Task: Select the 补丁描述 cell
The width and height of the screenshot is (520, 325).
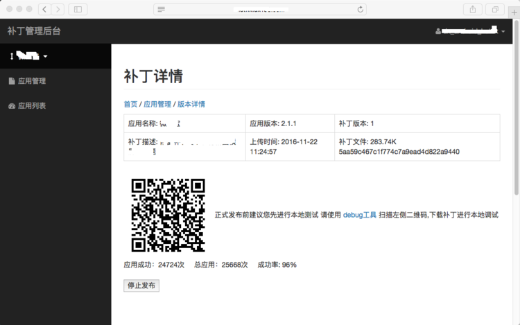Action: 184,147
